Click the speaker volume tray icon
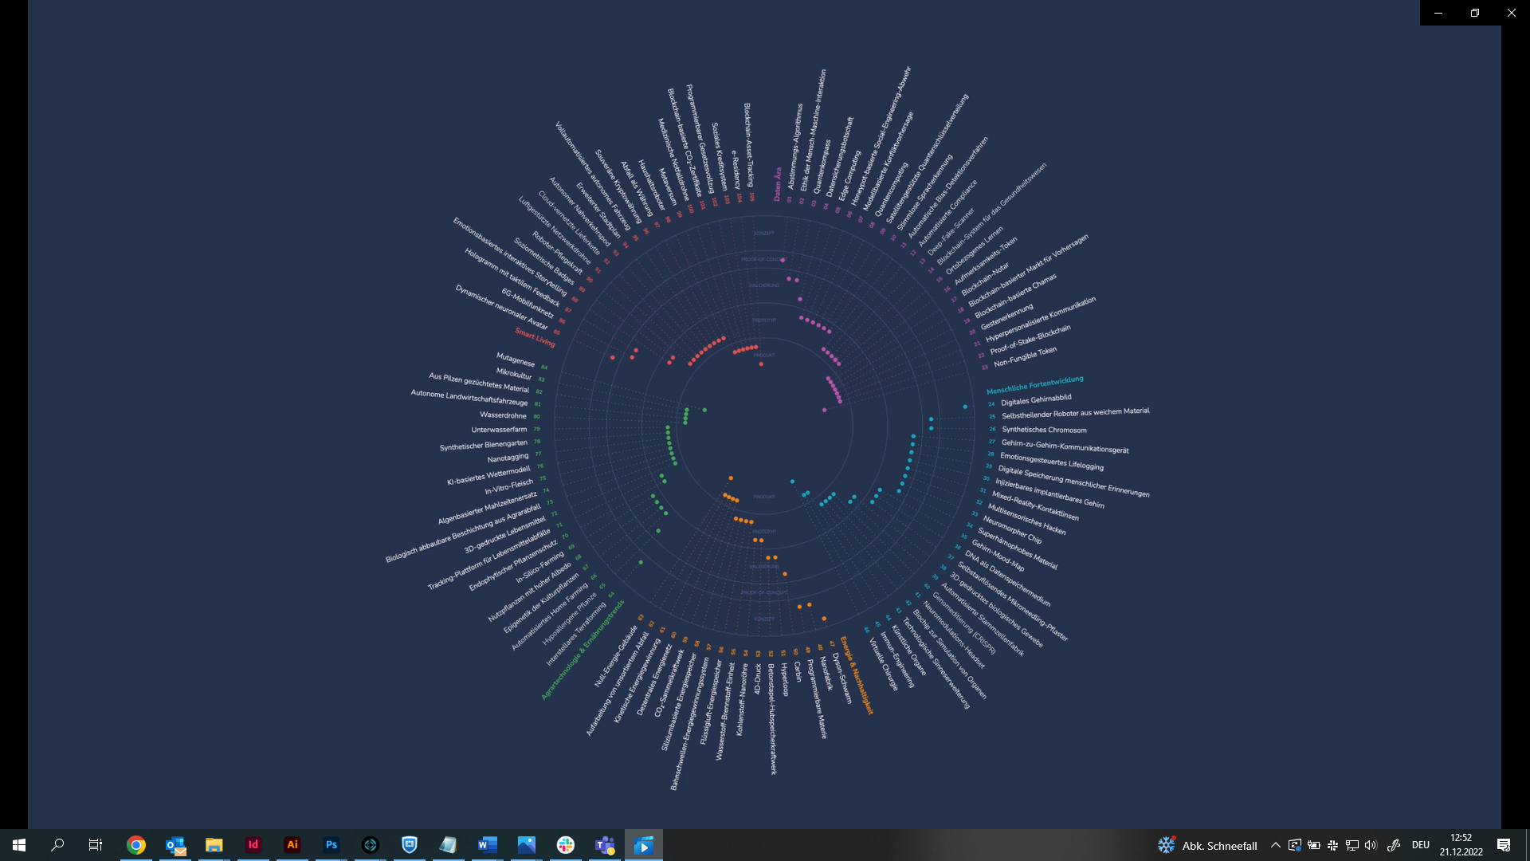The height and width of the screenshot is (861, 1530). (x=1371, y=845)
